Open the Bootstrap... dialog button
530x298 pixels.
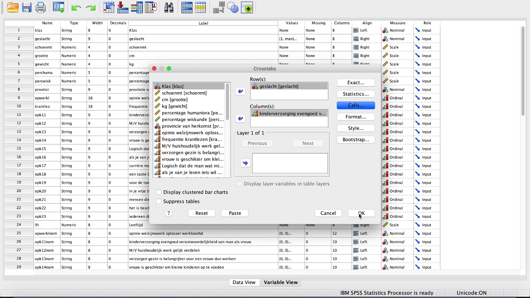356,139
